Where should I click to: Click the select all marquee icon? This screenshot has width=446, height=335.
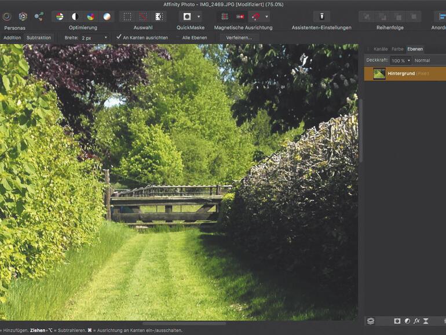127,16
